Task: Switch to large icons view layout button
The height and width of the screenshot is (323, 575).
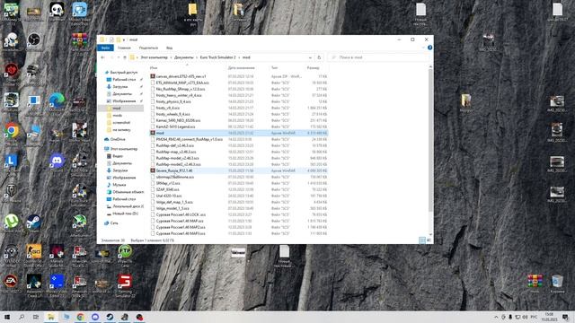Action: 429,240
